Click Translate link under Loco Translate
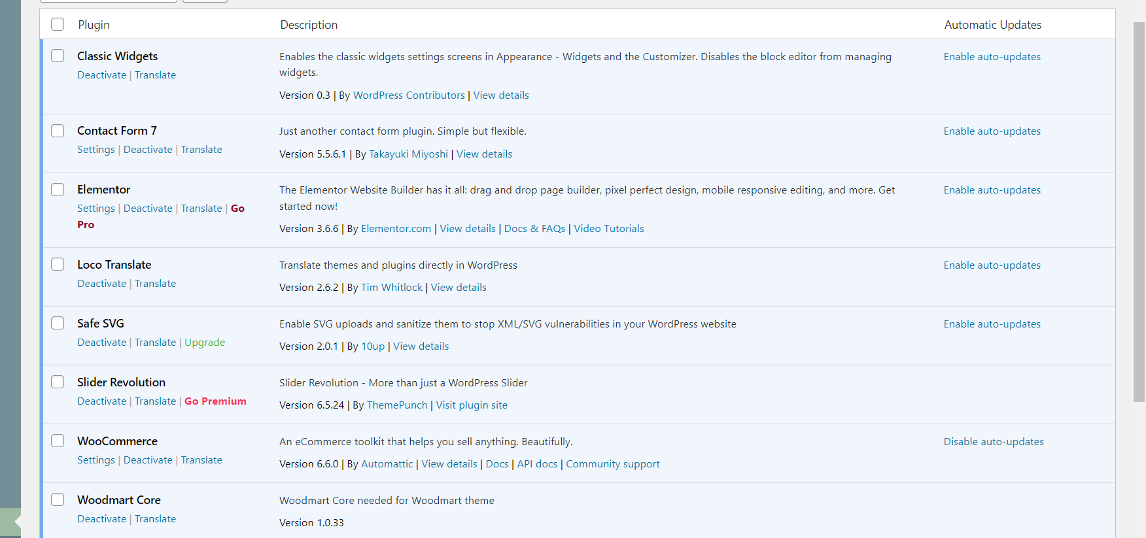Screen dimensions: 1146x538 tap(155, 284)
